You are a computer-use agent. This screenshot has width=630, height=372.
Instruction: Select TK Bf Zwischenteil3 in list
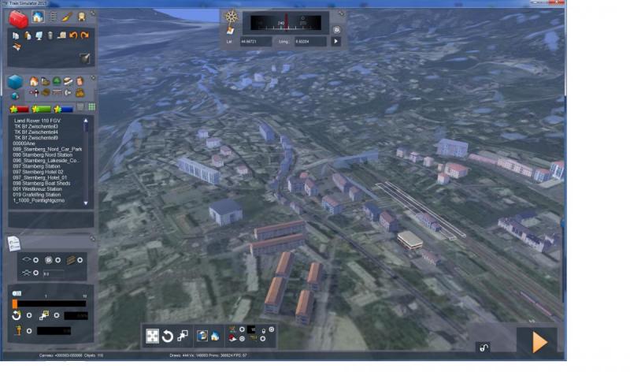[x=36, y=126]
